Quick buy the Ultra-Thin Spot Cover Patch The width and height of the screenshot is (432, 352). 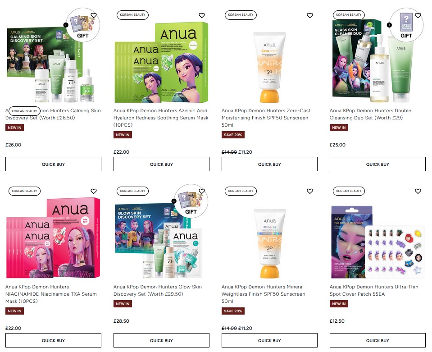(x=377, y=340)
